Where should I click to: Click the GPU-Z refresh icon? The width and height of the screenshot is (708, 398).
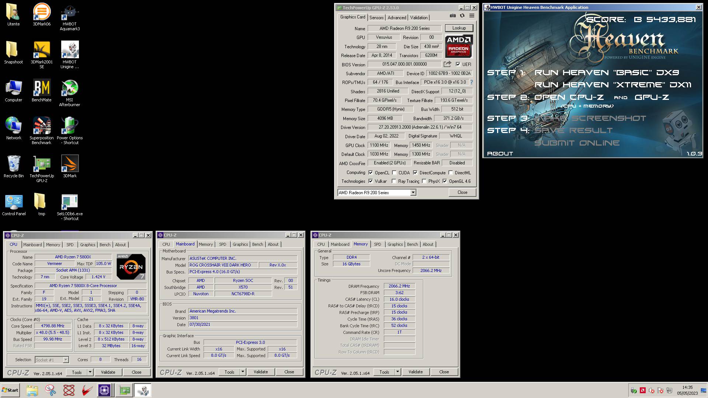[x=462, y=15]
